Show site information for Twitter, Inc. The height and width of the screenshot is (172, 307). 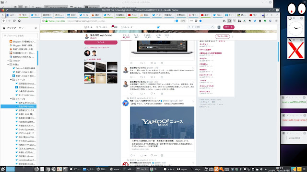point(43,21)
